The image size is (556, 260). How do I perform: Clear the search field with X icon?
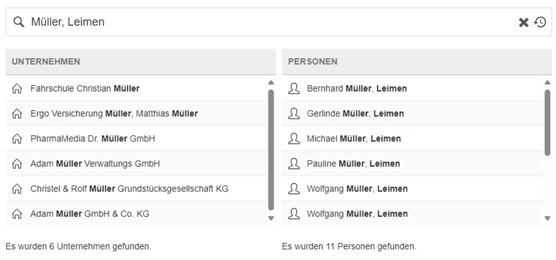point(524,22)
